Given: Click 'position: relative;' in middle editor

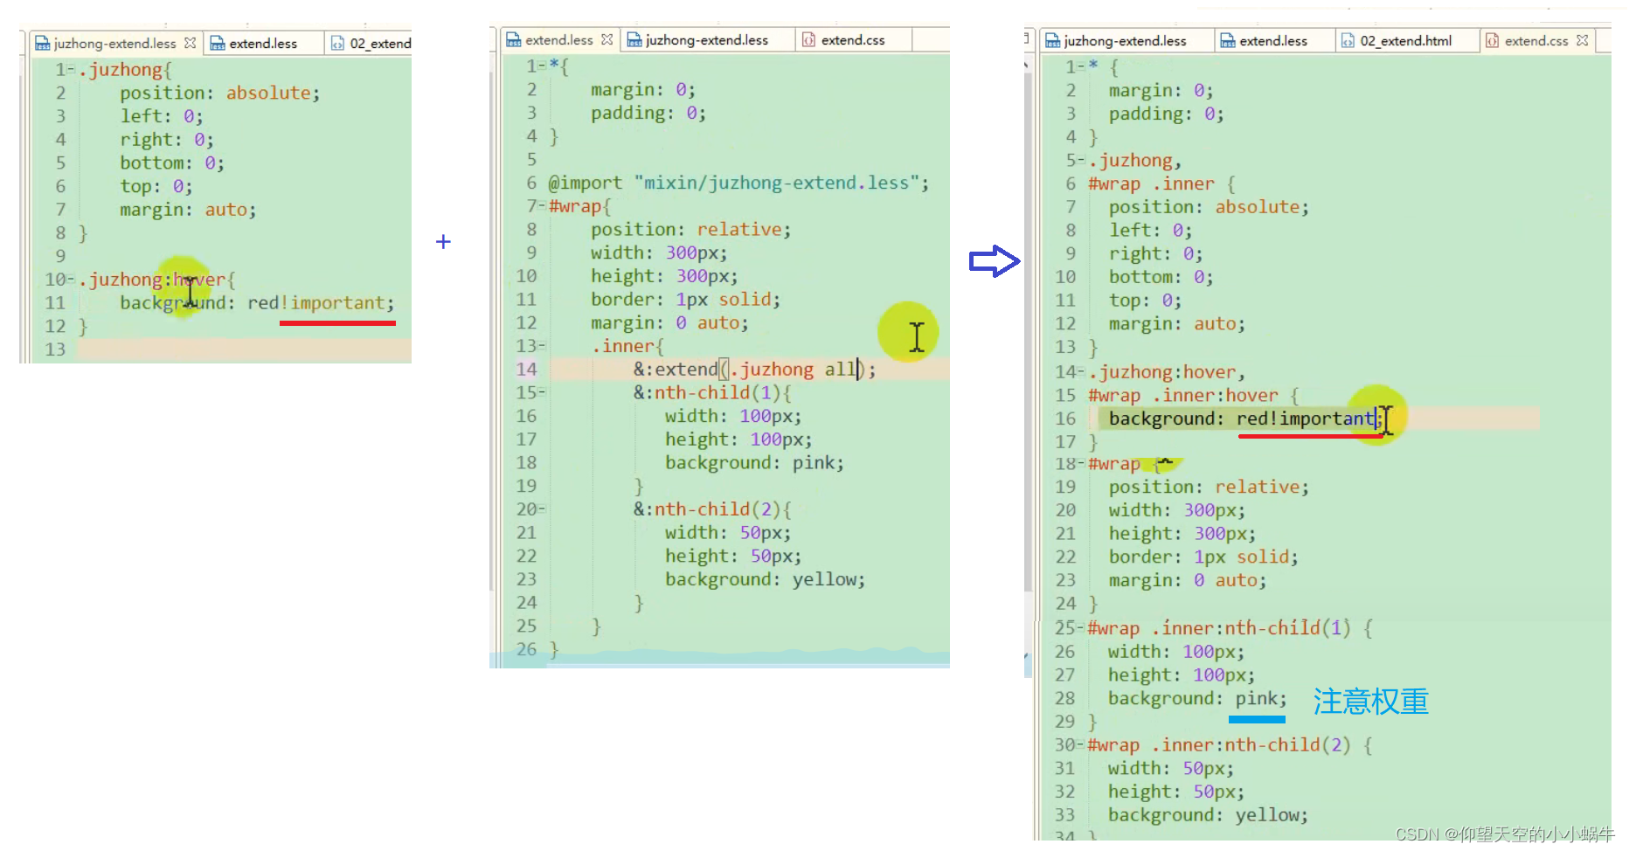Looking at the screenshot, I should 690,229.
